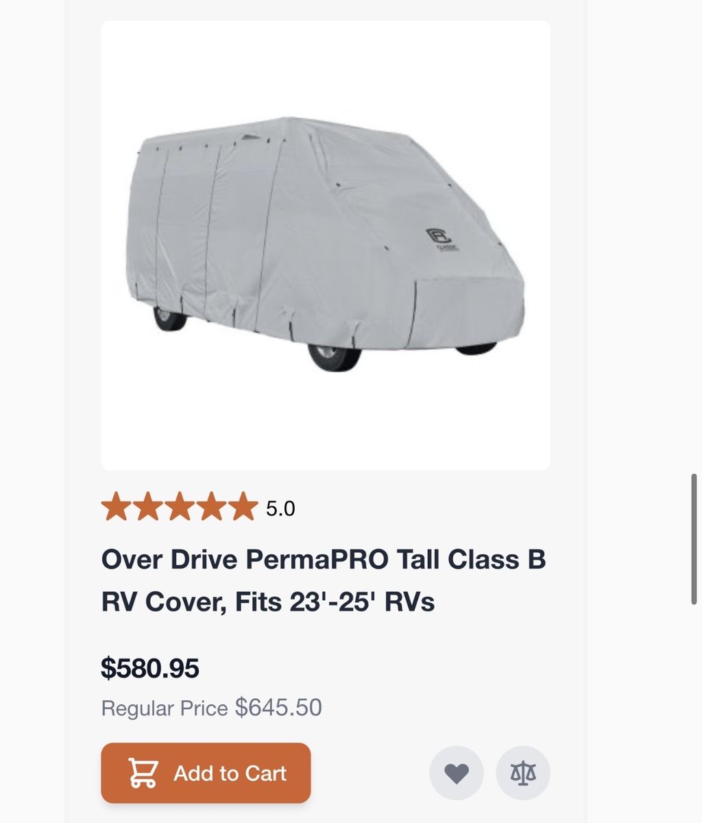Screen dimensions: 702x823
Task: Click the third orange rating star
Action: pyautogui.click(x=180, y=508)
